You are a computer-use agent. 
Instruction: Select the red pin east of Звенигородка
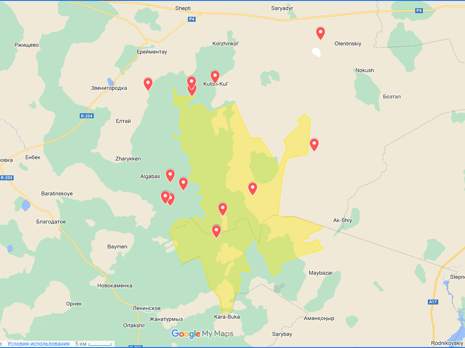click(x=148, y=84)
